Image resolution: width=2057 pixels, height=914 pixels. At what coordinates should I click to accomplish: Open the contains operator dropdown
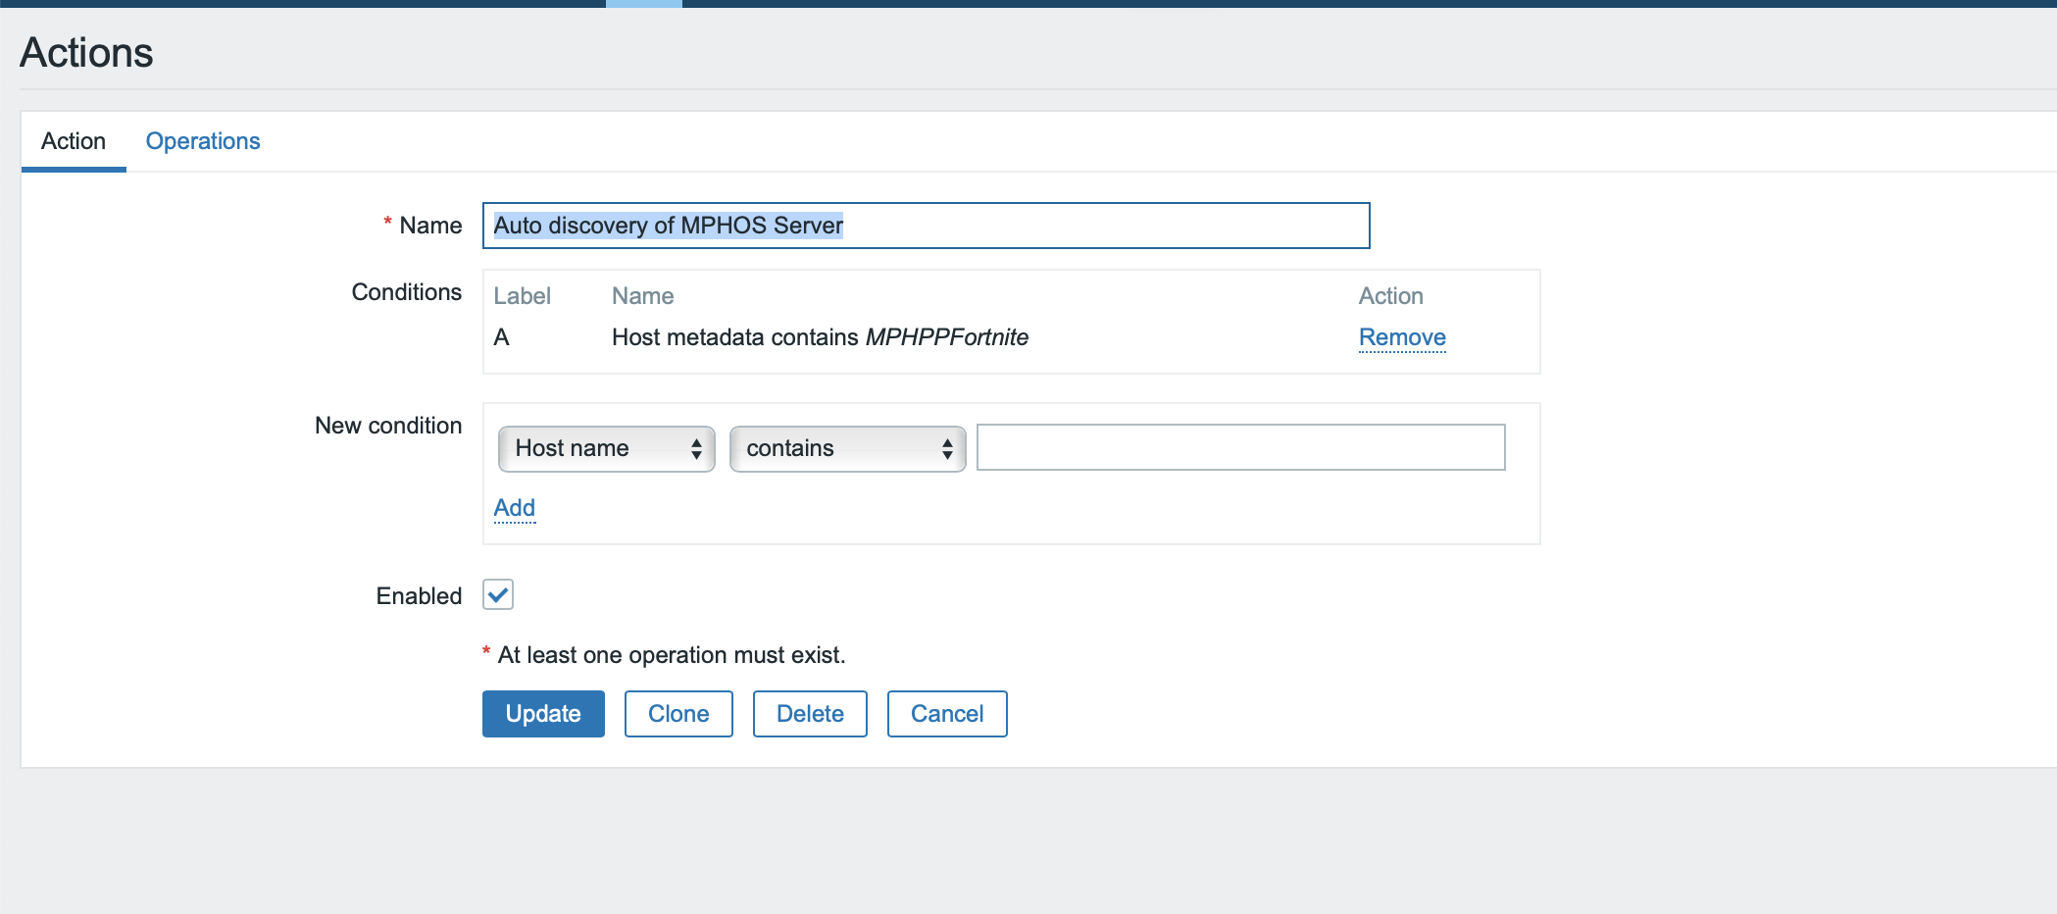click(x=847, y=448)
